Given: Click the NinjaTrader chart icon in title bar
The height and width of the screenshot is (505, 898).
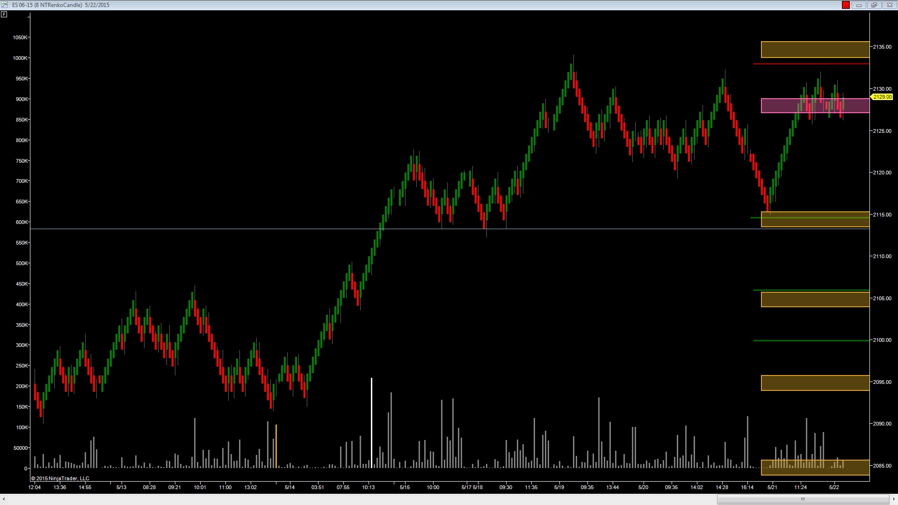Looking at the screenshot, I should pos(5,5).
